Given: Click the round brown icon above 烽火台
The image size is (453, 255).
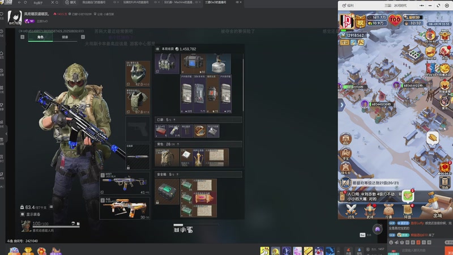Looking at the screenshot, I should pos(345,154).
